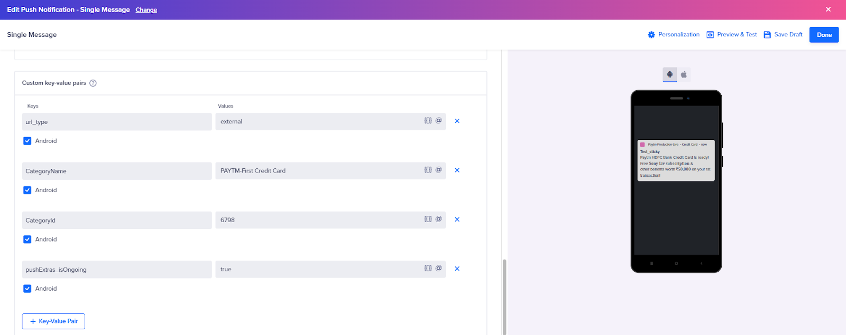Open Personalization gear icon option
This screenshot has width=846, height=335.
[x=651, y=35]
